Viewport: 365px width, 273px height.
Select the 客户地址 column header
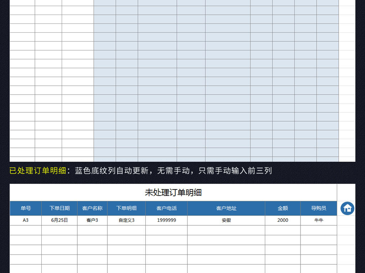(226, 208)
